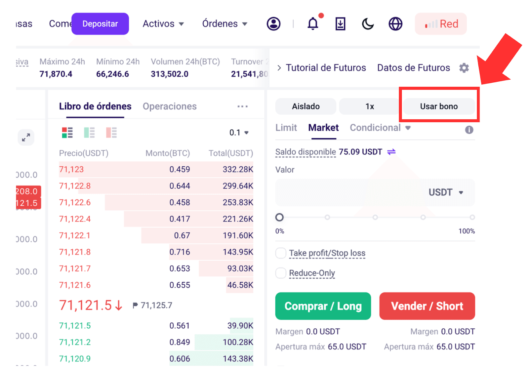
Task: Set amount slider to 100% point
Action: click(472, 217)
